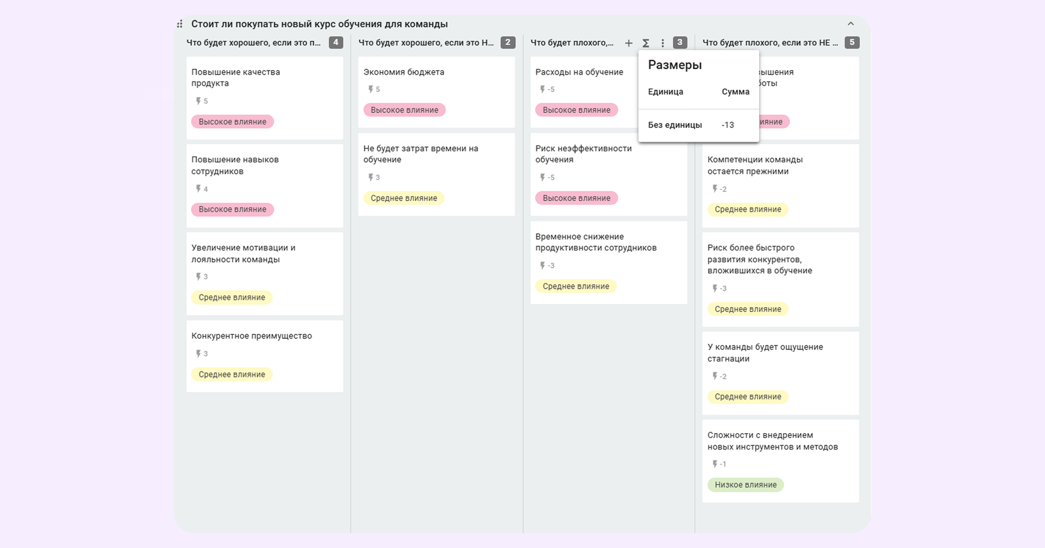Click lightning icon on 'Конкурентное преимущество' card
Screen dimensions: 1045x548
click(199, 354)
